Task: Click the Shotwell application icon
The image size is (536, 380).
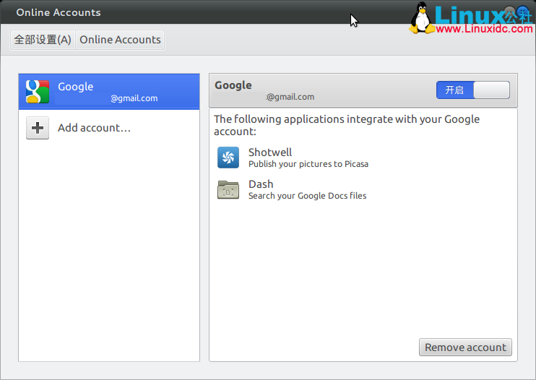Action: point(228,157)
